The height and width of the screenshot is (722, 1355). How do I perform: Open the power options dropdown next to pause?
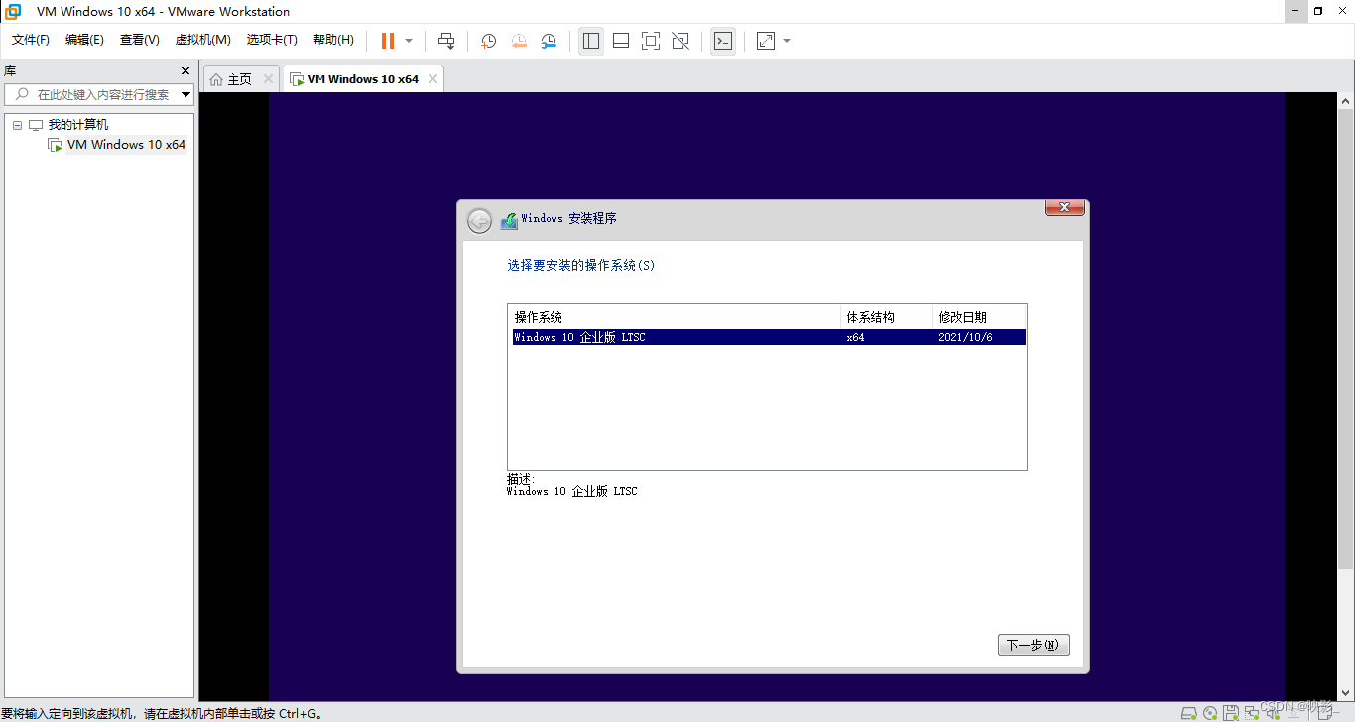(x=409, y=41)
